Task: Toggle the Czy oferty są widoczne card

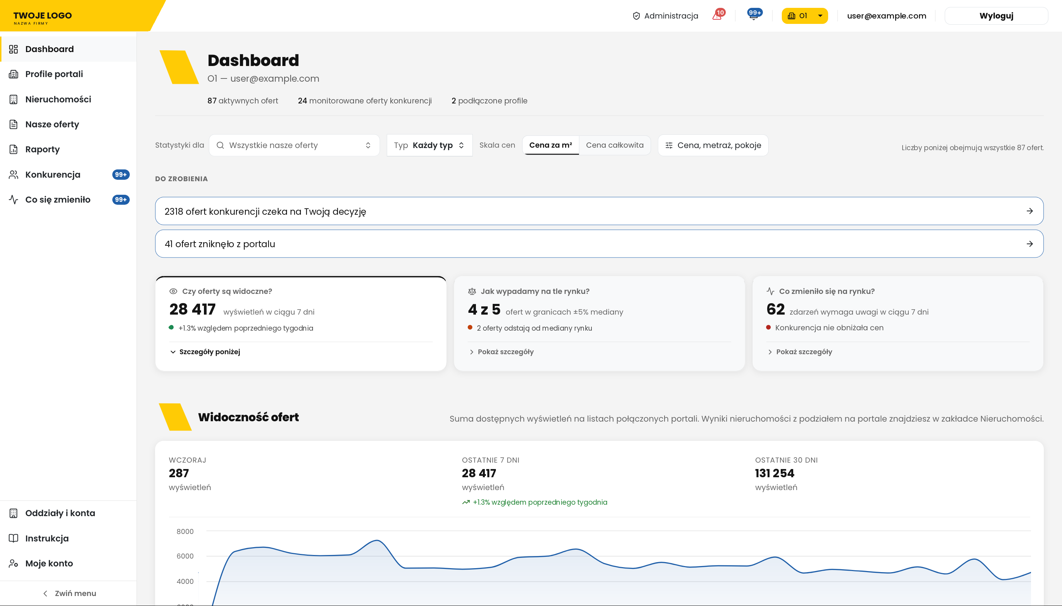Action: pyautogui.click(x=301, y=324)
